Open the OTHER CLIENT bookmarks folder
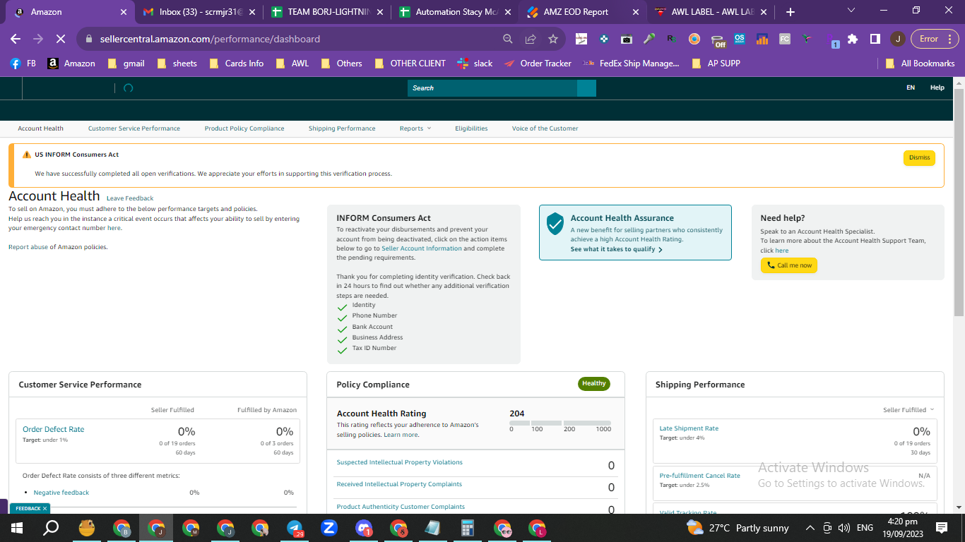965x542 pixels. (410, 64)
